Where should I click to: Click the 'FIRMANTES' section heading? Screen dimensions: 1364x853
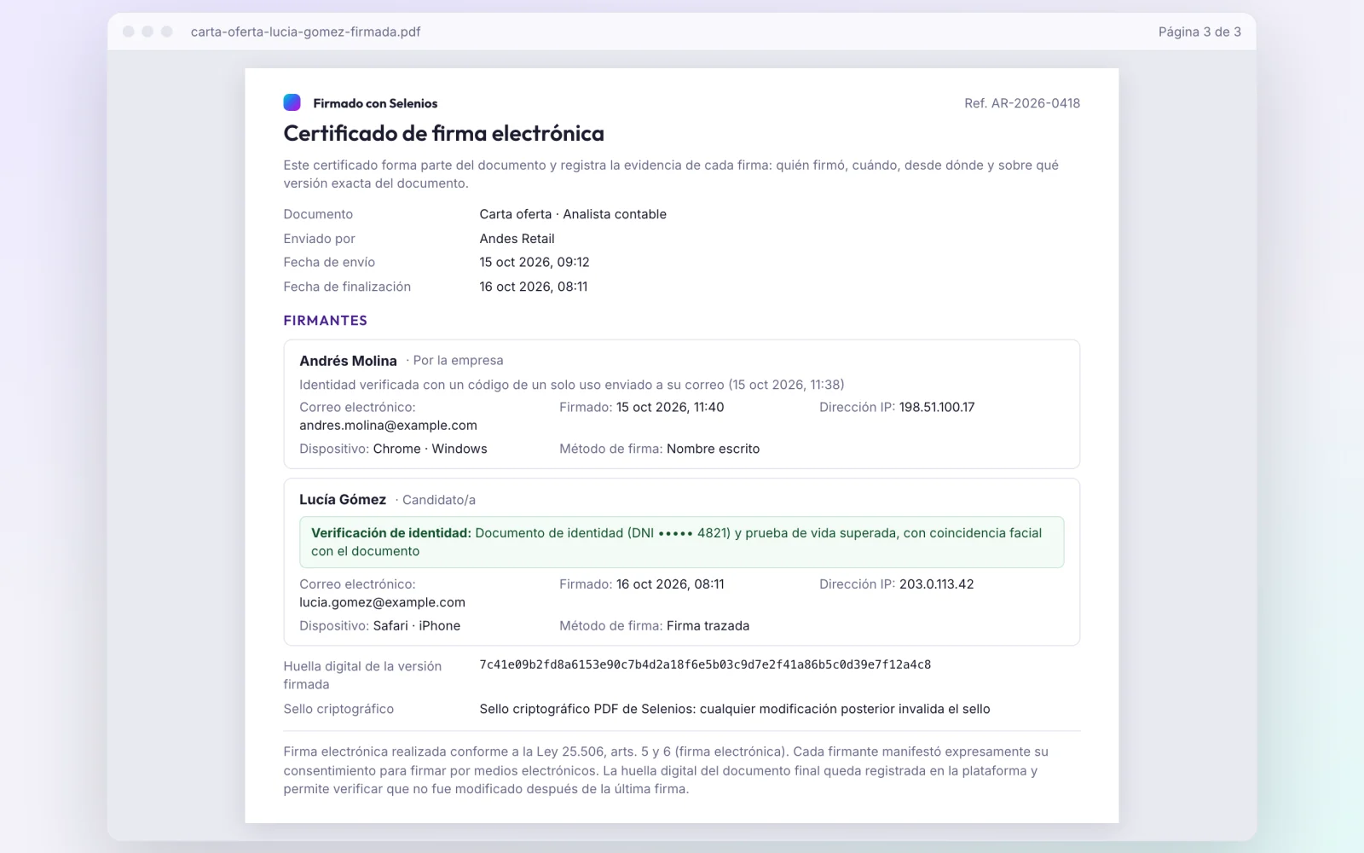coord(325,321)
